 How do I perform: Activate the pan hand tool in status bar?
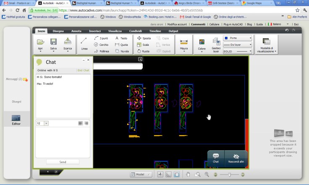pos(188,174)
